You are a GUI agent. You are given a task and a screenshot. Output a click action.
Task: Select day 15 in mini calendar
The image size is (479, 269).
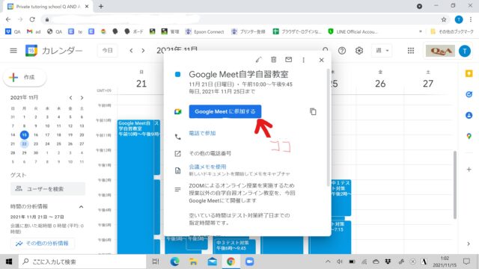pyautogui.click(x=24, y=134)
